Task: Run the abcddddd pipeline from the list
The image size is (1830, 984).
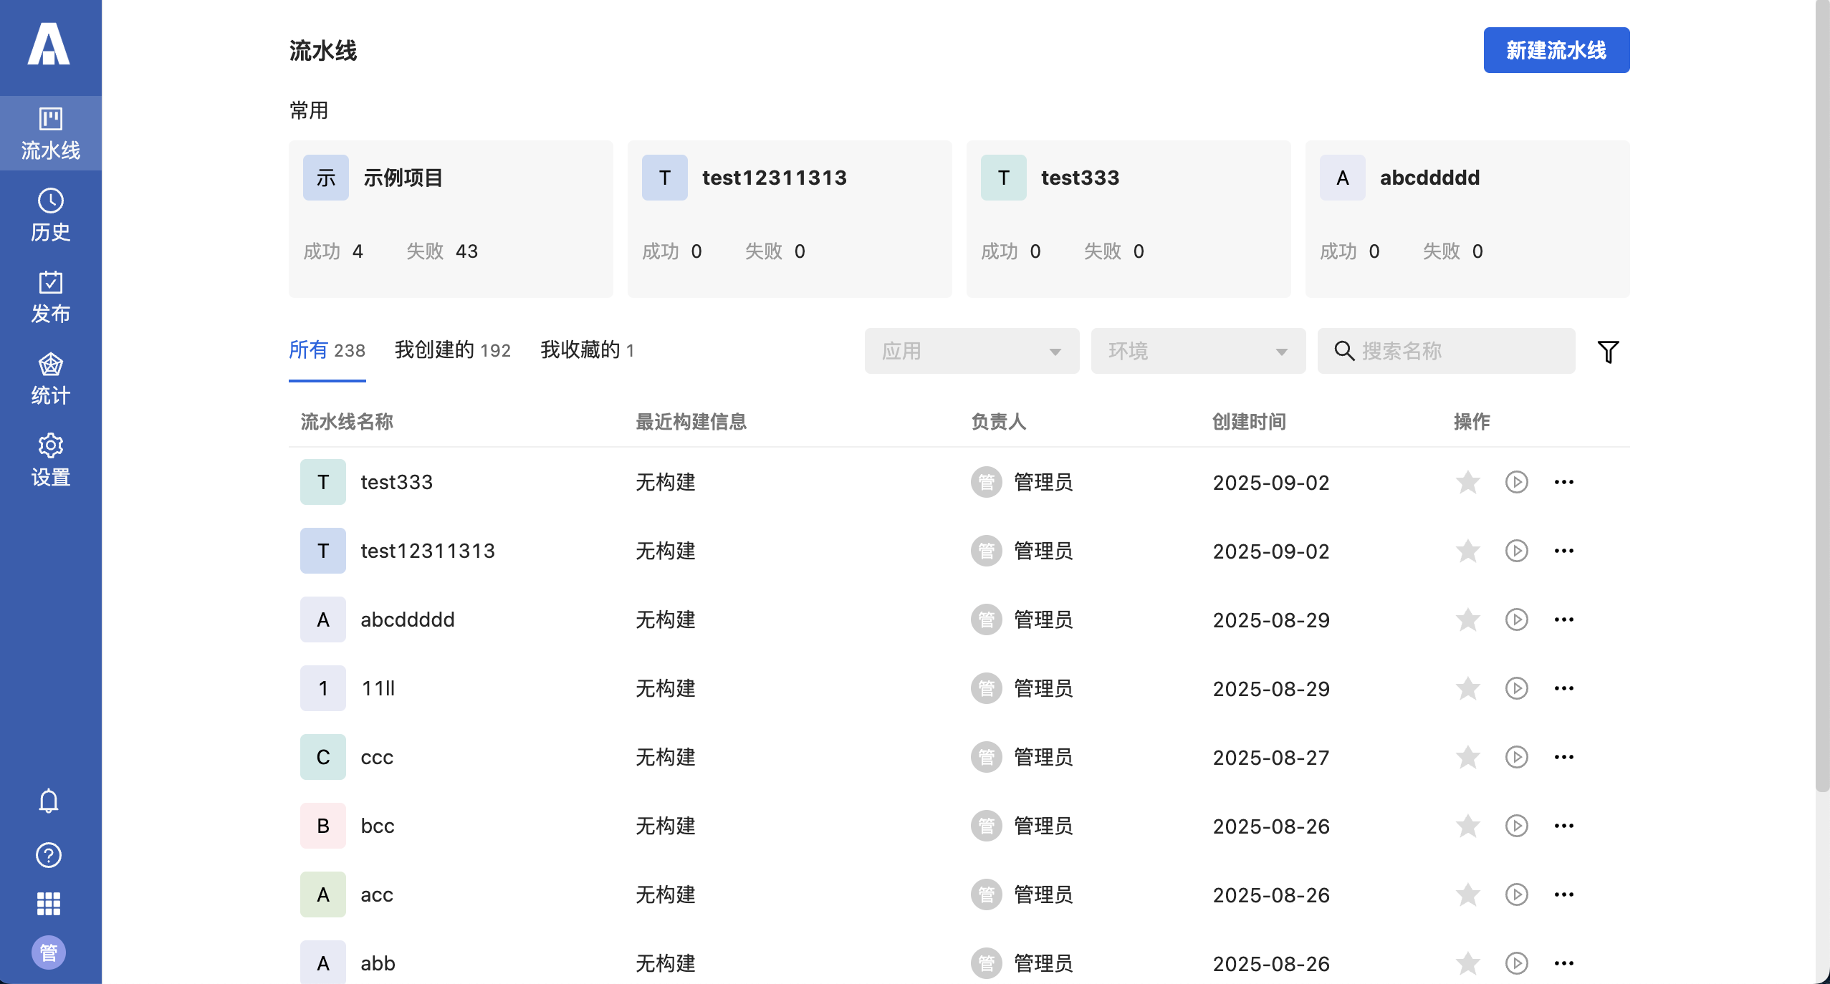Action: pos(1516,619)
